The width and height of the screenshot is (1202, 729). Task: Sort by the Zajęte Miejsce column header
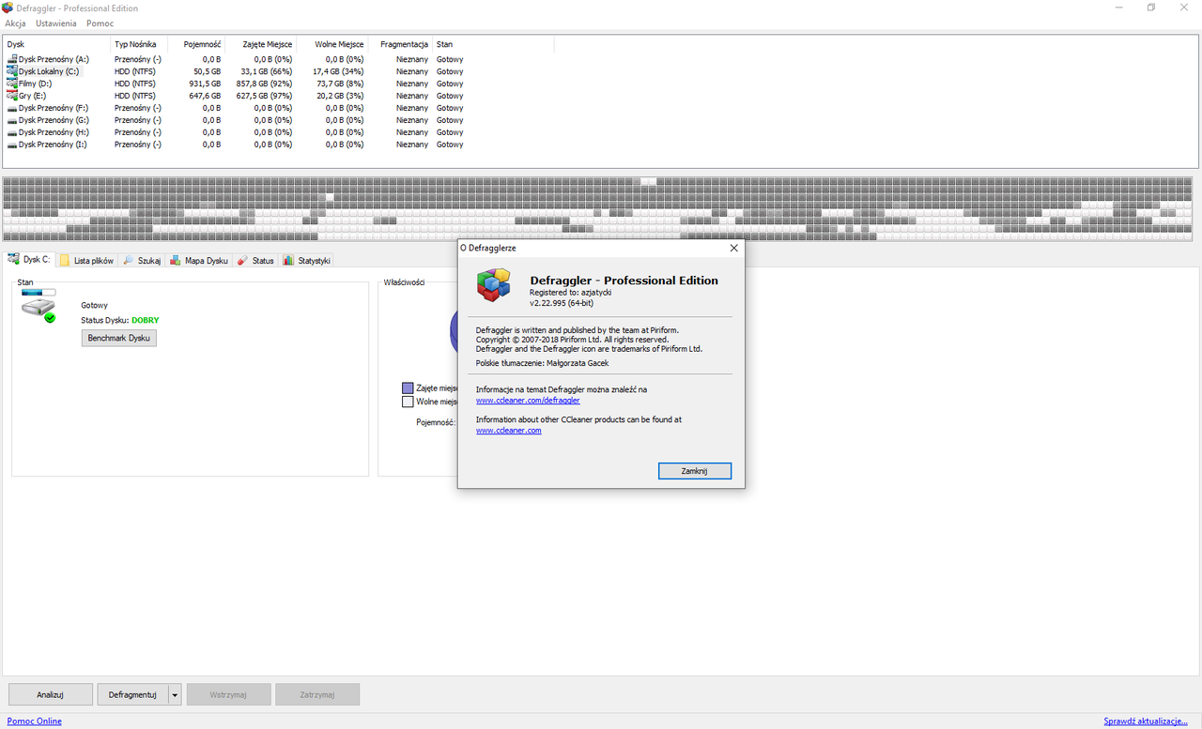(x=260, y=44)
